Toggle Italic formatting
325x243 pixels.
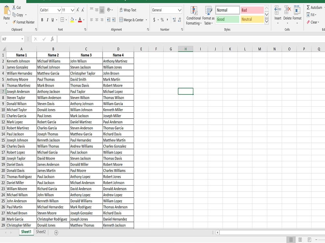coord(47,20)
